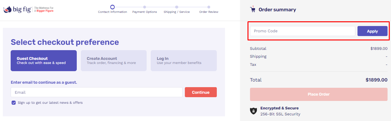Click the Order Review step label

(209, 12)
